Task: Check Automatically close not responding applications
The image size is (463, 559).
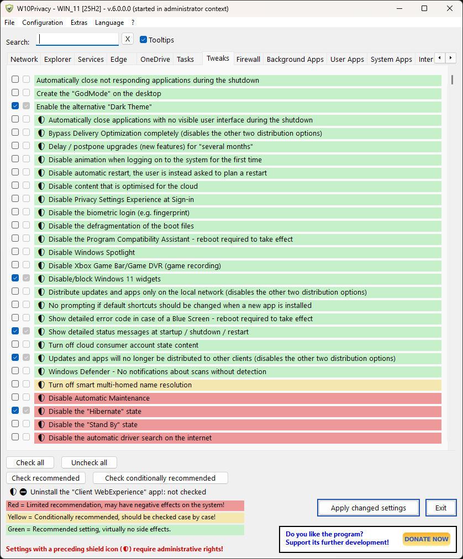Action: click(15, 79)
